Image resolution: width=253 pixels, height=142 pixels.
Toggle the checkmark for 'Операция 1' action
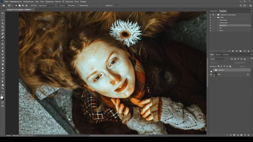coord(210,25)
